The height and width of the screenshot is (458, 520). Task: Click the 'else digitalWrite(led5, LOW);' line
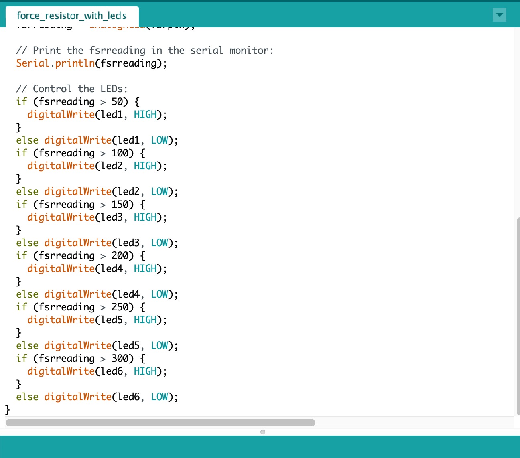click(97, 346)
